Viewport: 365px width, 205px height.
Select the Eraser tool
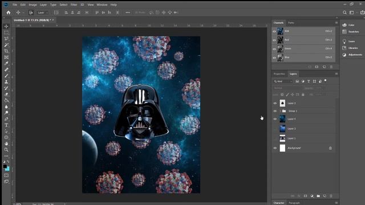[6, 95]
